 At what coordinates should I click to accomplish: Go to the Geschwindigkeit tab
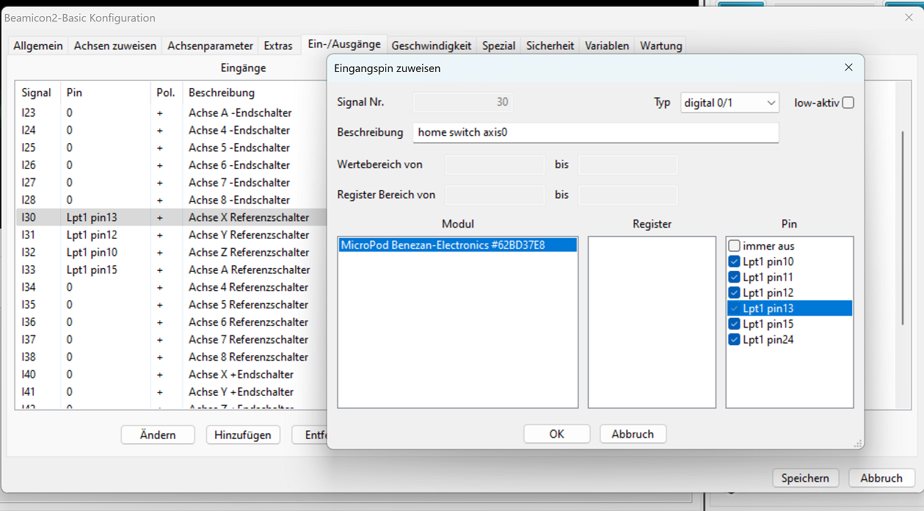pos(431,46)
